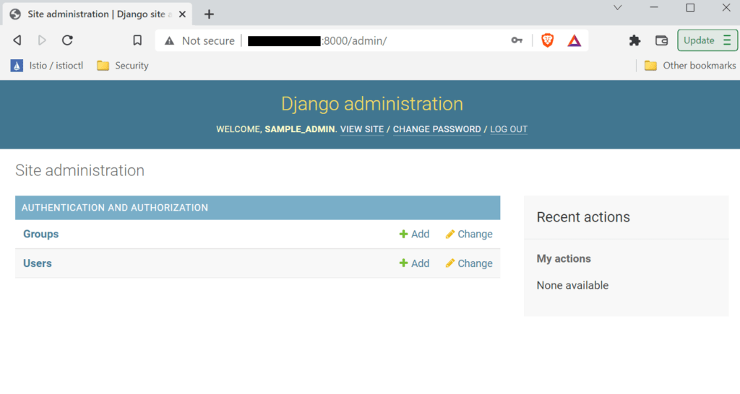The width and height of the screenshot is (740, 394).
Task: Open the extensions puzzle-piece icon
Action: tap(634, 40)
